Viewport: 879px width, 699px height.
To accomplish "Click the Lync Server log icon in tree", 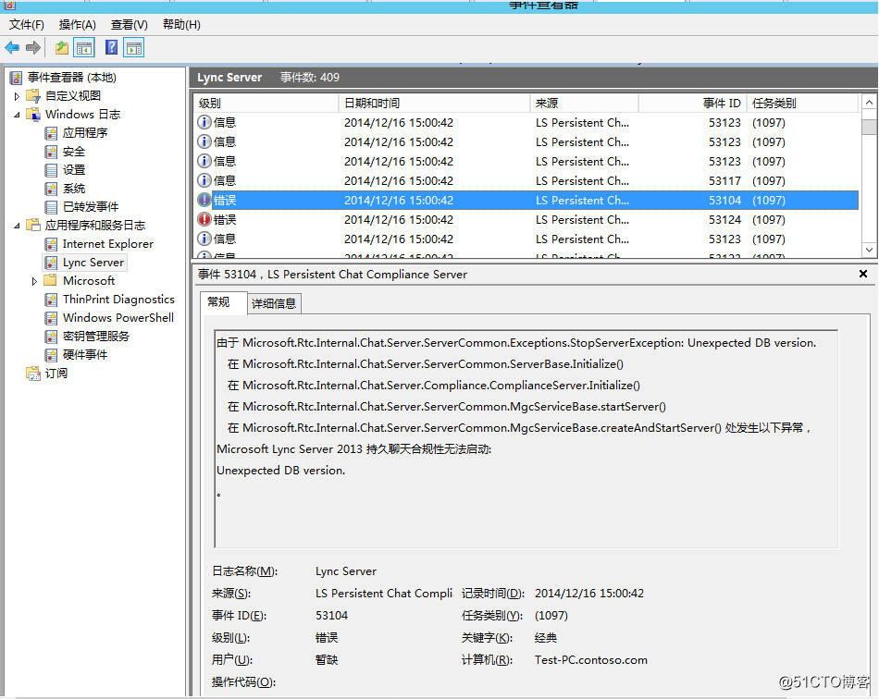I will pyautogui.click(x=51, y=263).
